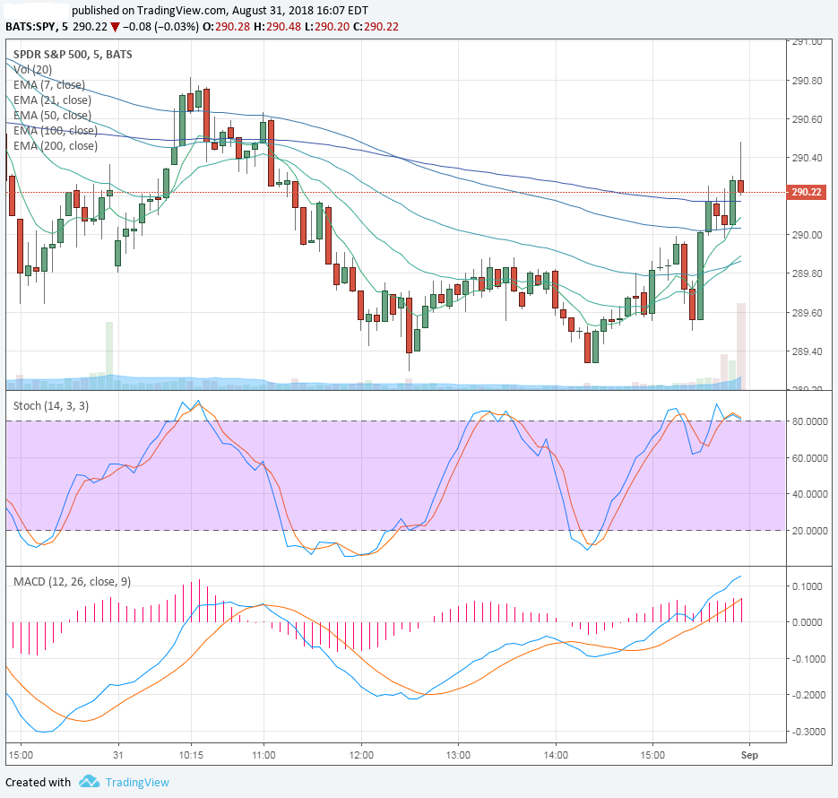This screenshot has height=798, width=838.
Task: Select the red 290.22 current price label
Action: [x=806, y=192]
